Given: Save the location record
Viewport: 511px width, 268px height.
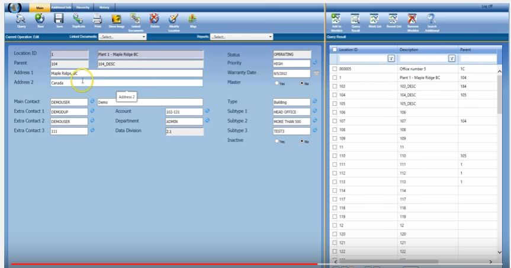Looking at the screenshot, I should 59,21.
